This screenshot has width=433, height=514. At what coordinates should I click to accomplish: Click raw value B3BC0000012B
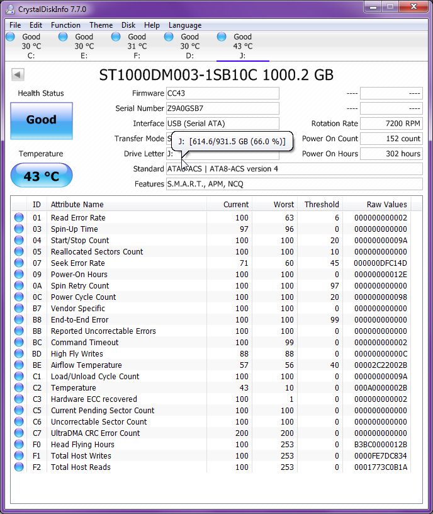pos(381,444)
